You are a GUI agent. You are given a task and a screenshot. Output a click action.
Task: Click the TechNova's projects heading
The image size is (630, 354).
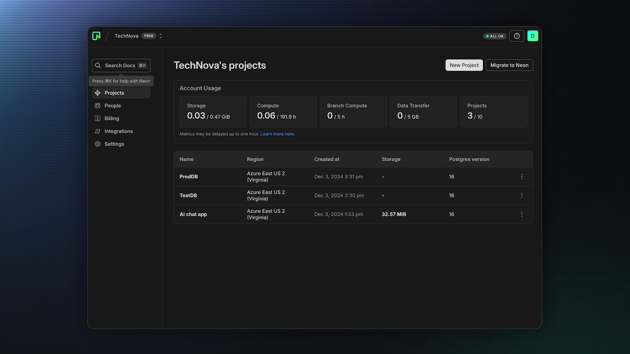220,65
